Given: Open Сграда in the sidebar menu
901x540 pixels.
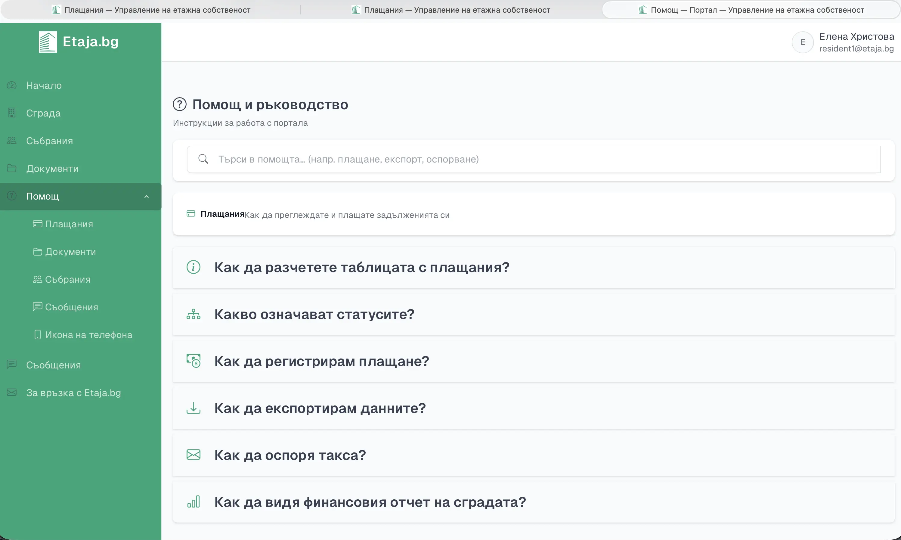Looking at the screenshot, I should click(81, 113).
